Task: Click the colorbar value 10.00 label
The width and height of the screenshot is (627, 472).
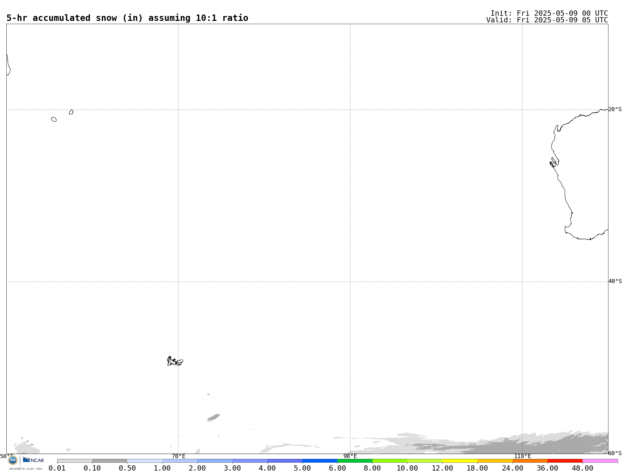Action: [407, 468]
